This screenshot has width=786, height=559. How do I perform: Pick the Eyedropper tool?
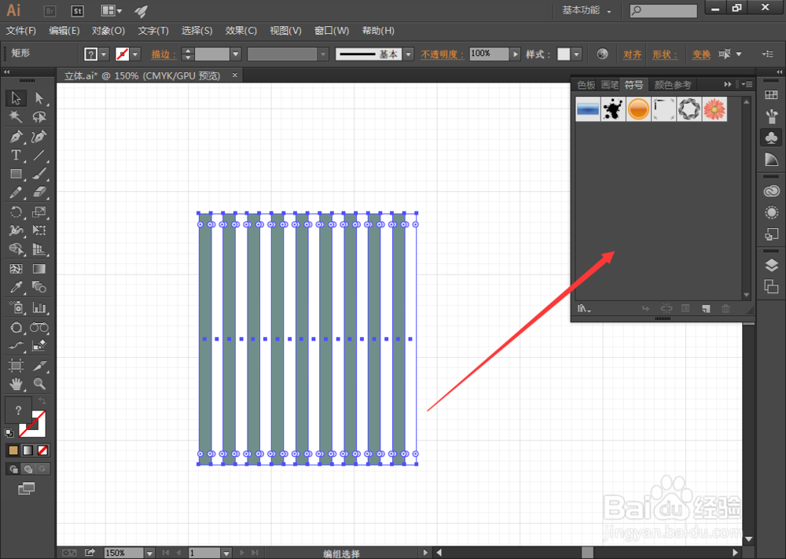pyautogui.click(x=16, y=288)
